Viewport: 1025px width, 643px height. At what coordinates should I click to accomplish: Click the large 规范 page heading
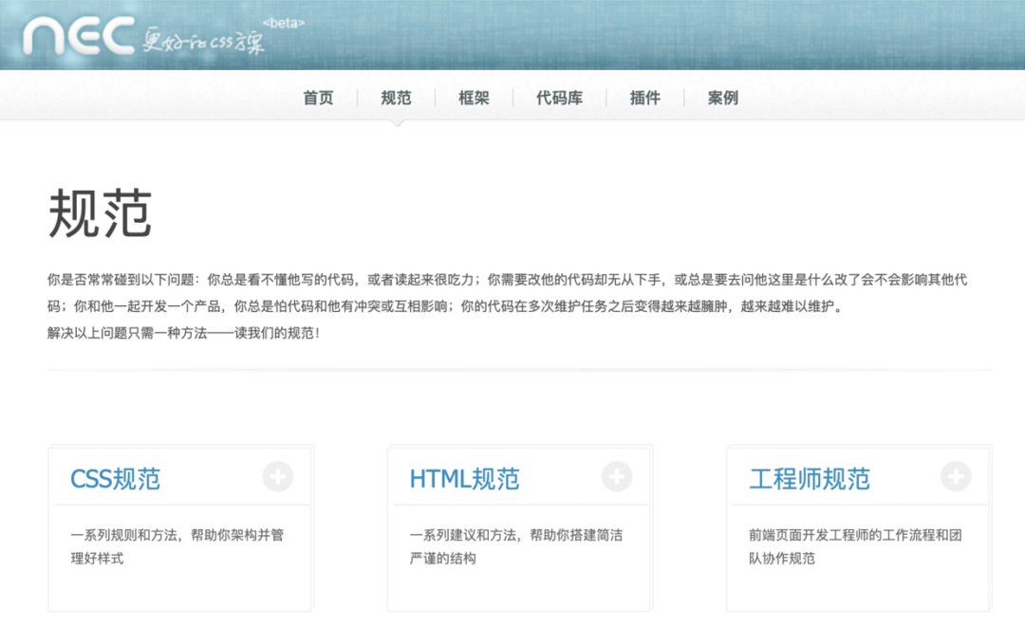coord(100,213)
